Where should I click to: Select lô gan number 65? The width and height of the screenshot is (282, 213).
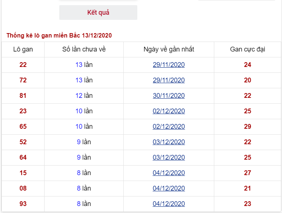[23, 127]
